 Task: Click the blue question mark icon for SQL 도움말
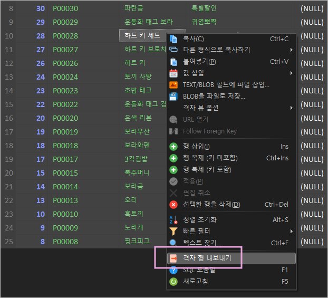[173, 270]
